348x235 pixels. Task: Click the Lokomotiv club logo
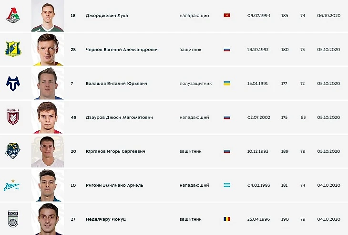tap(13, 16)
